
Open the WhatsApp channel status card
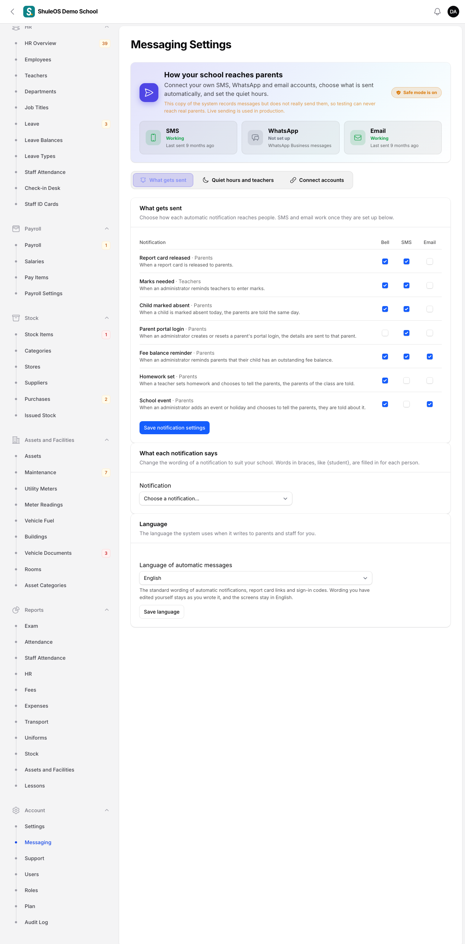tap(290, 137)
